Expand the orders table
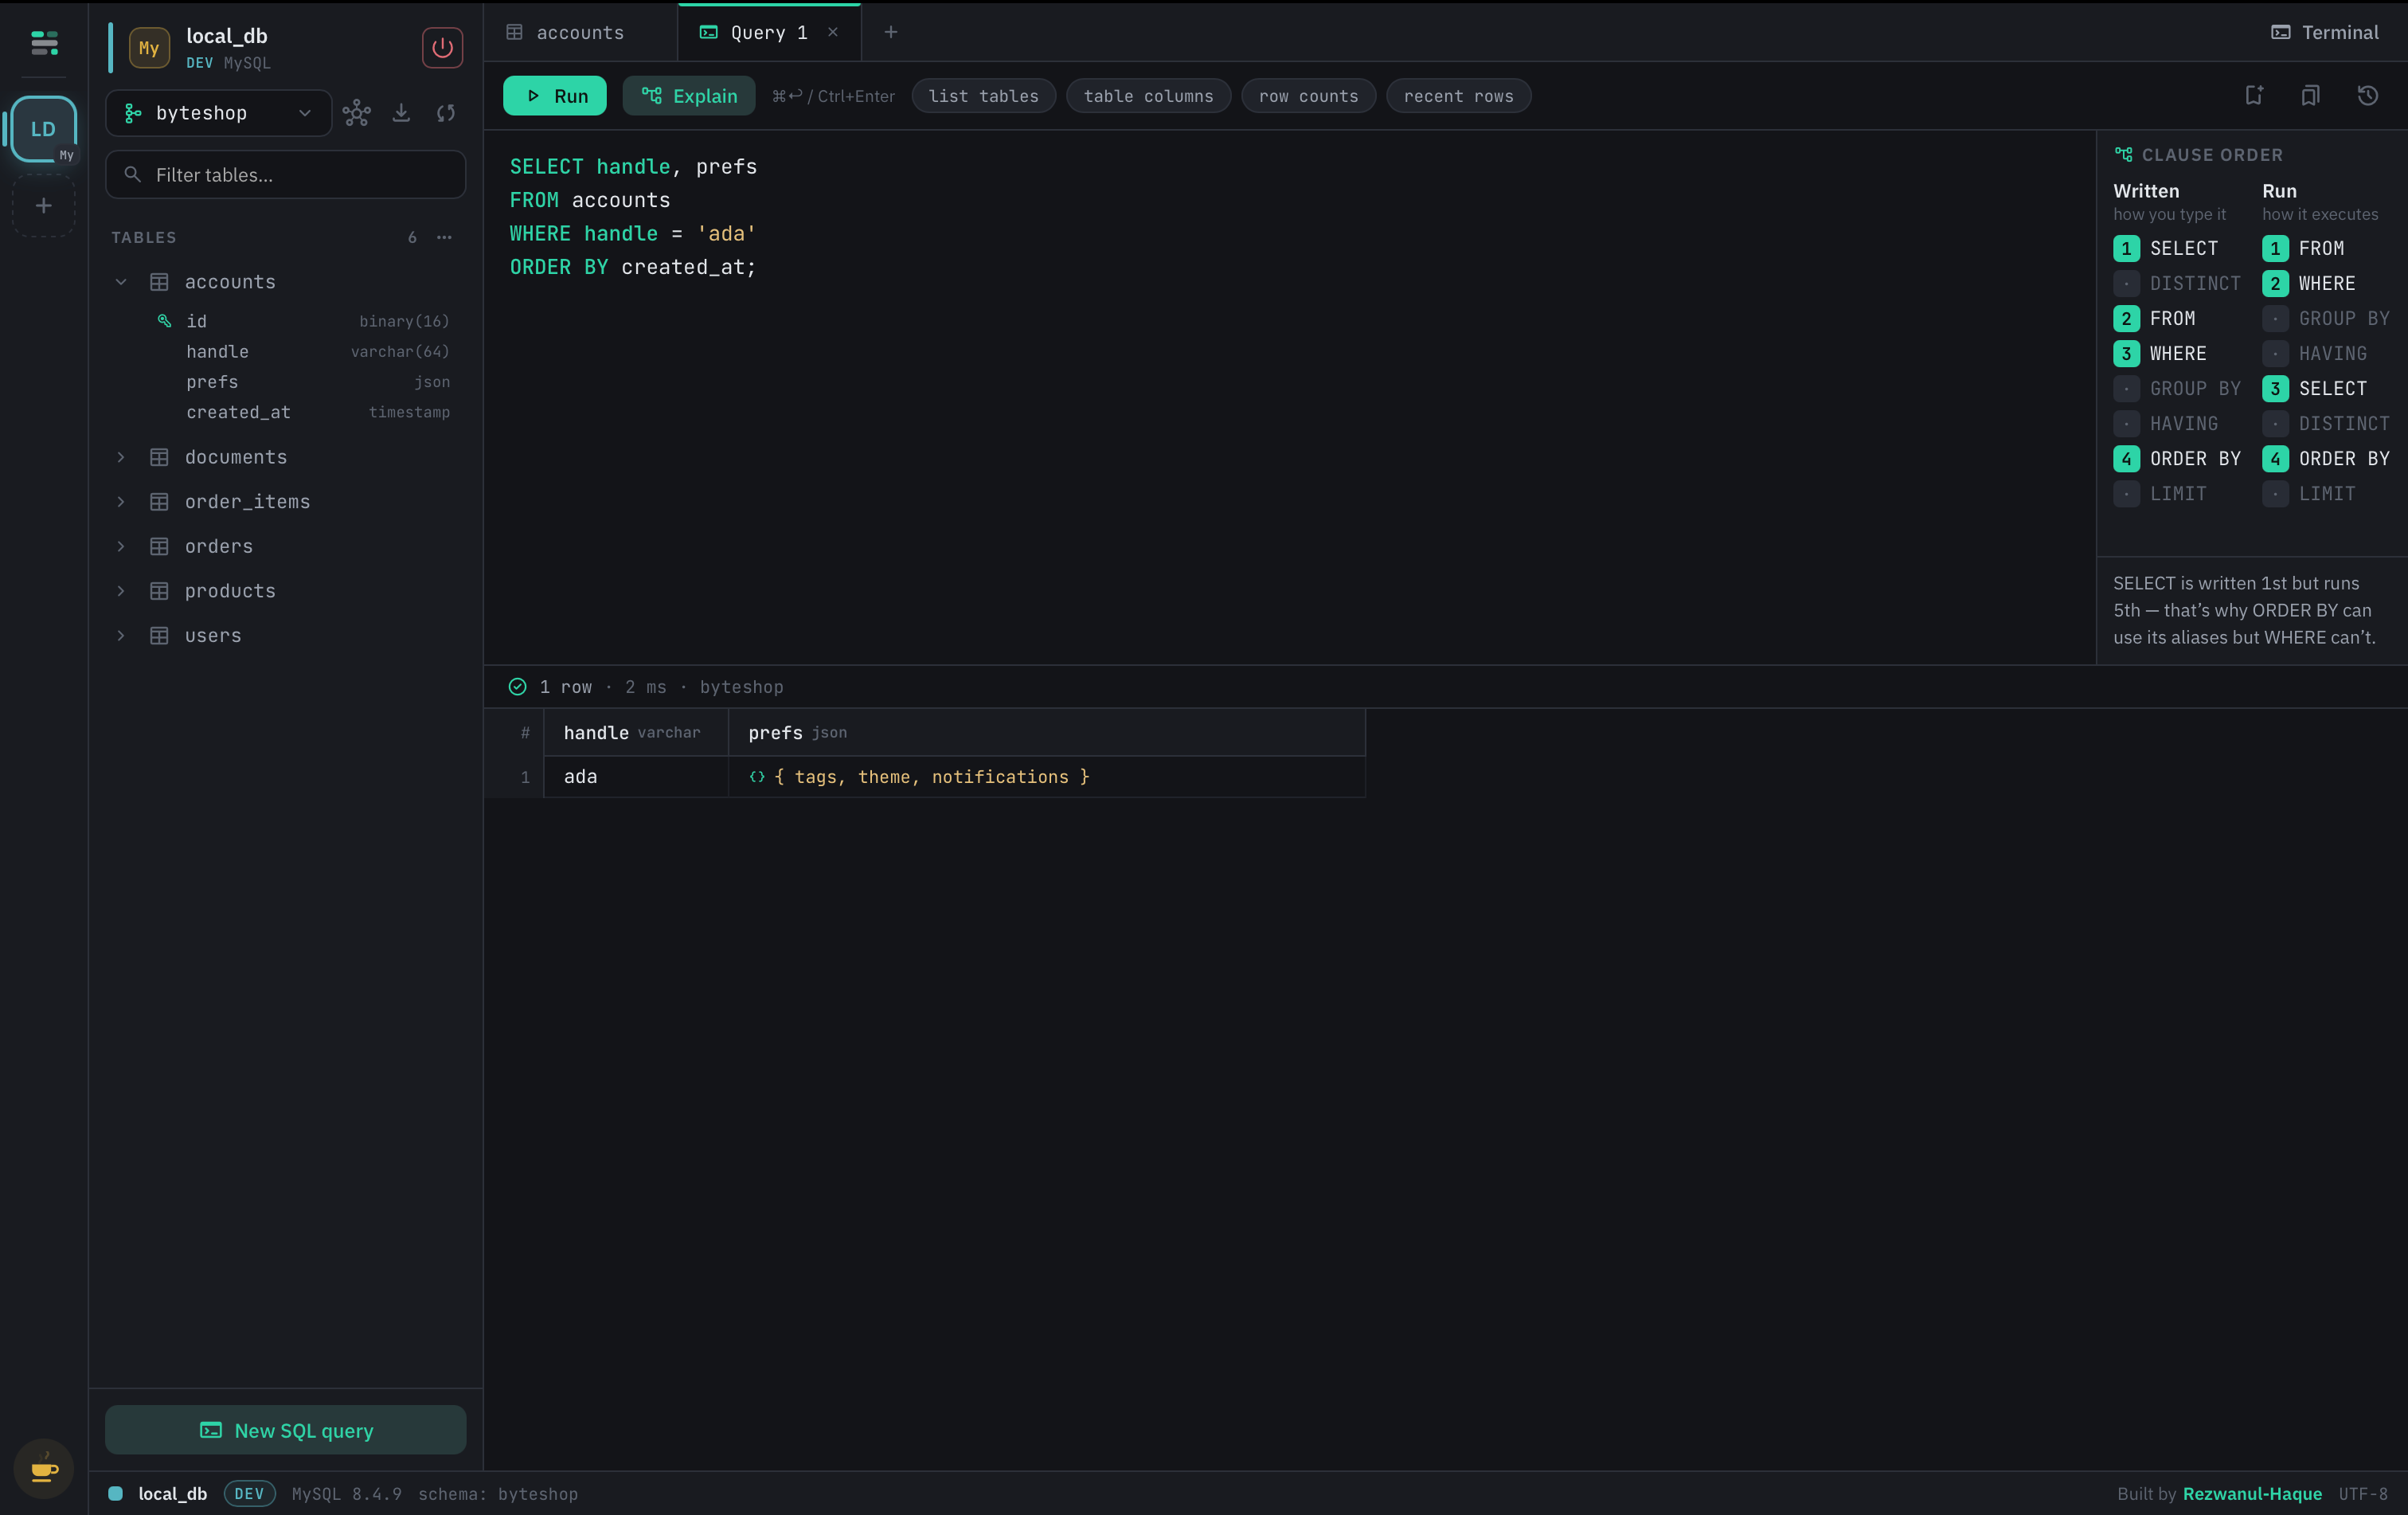This screenshot has height=1515, width=2408. click(121, 546)
